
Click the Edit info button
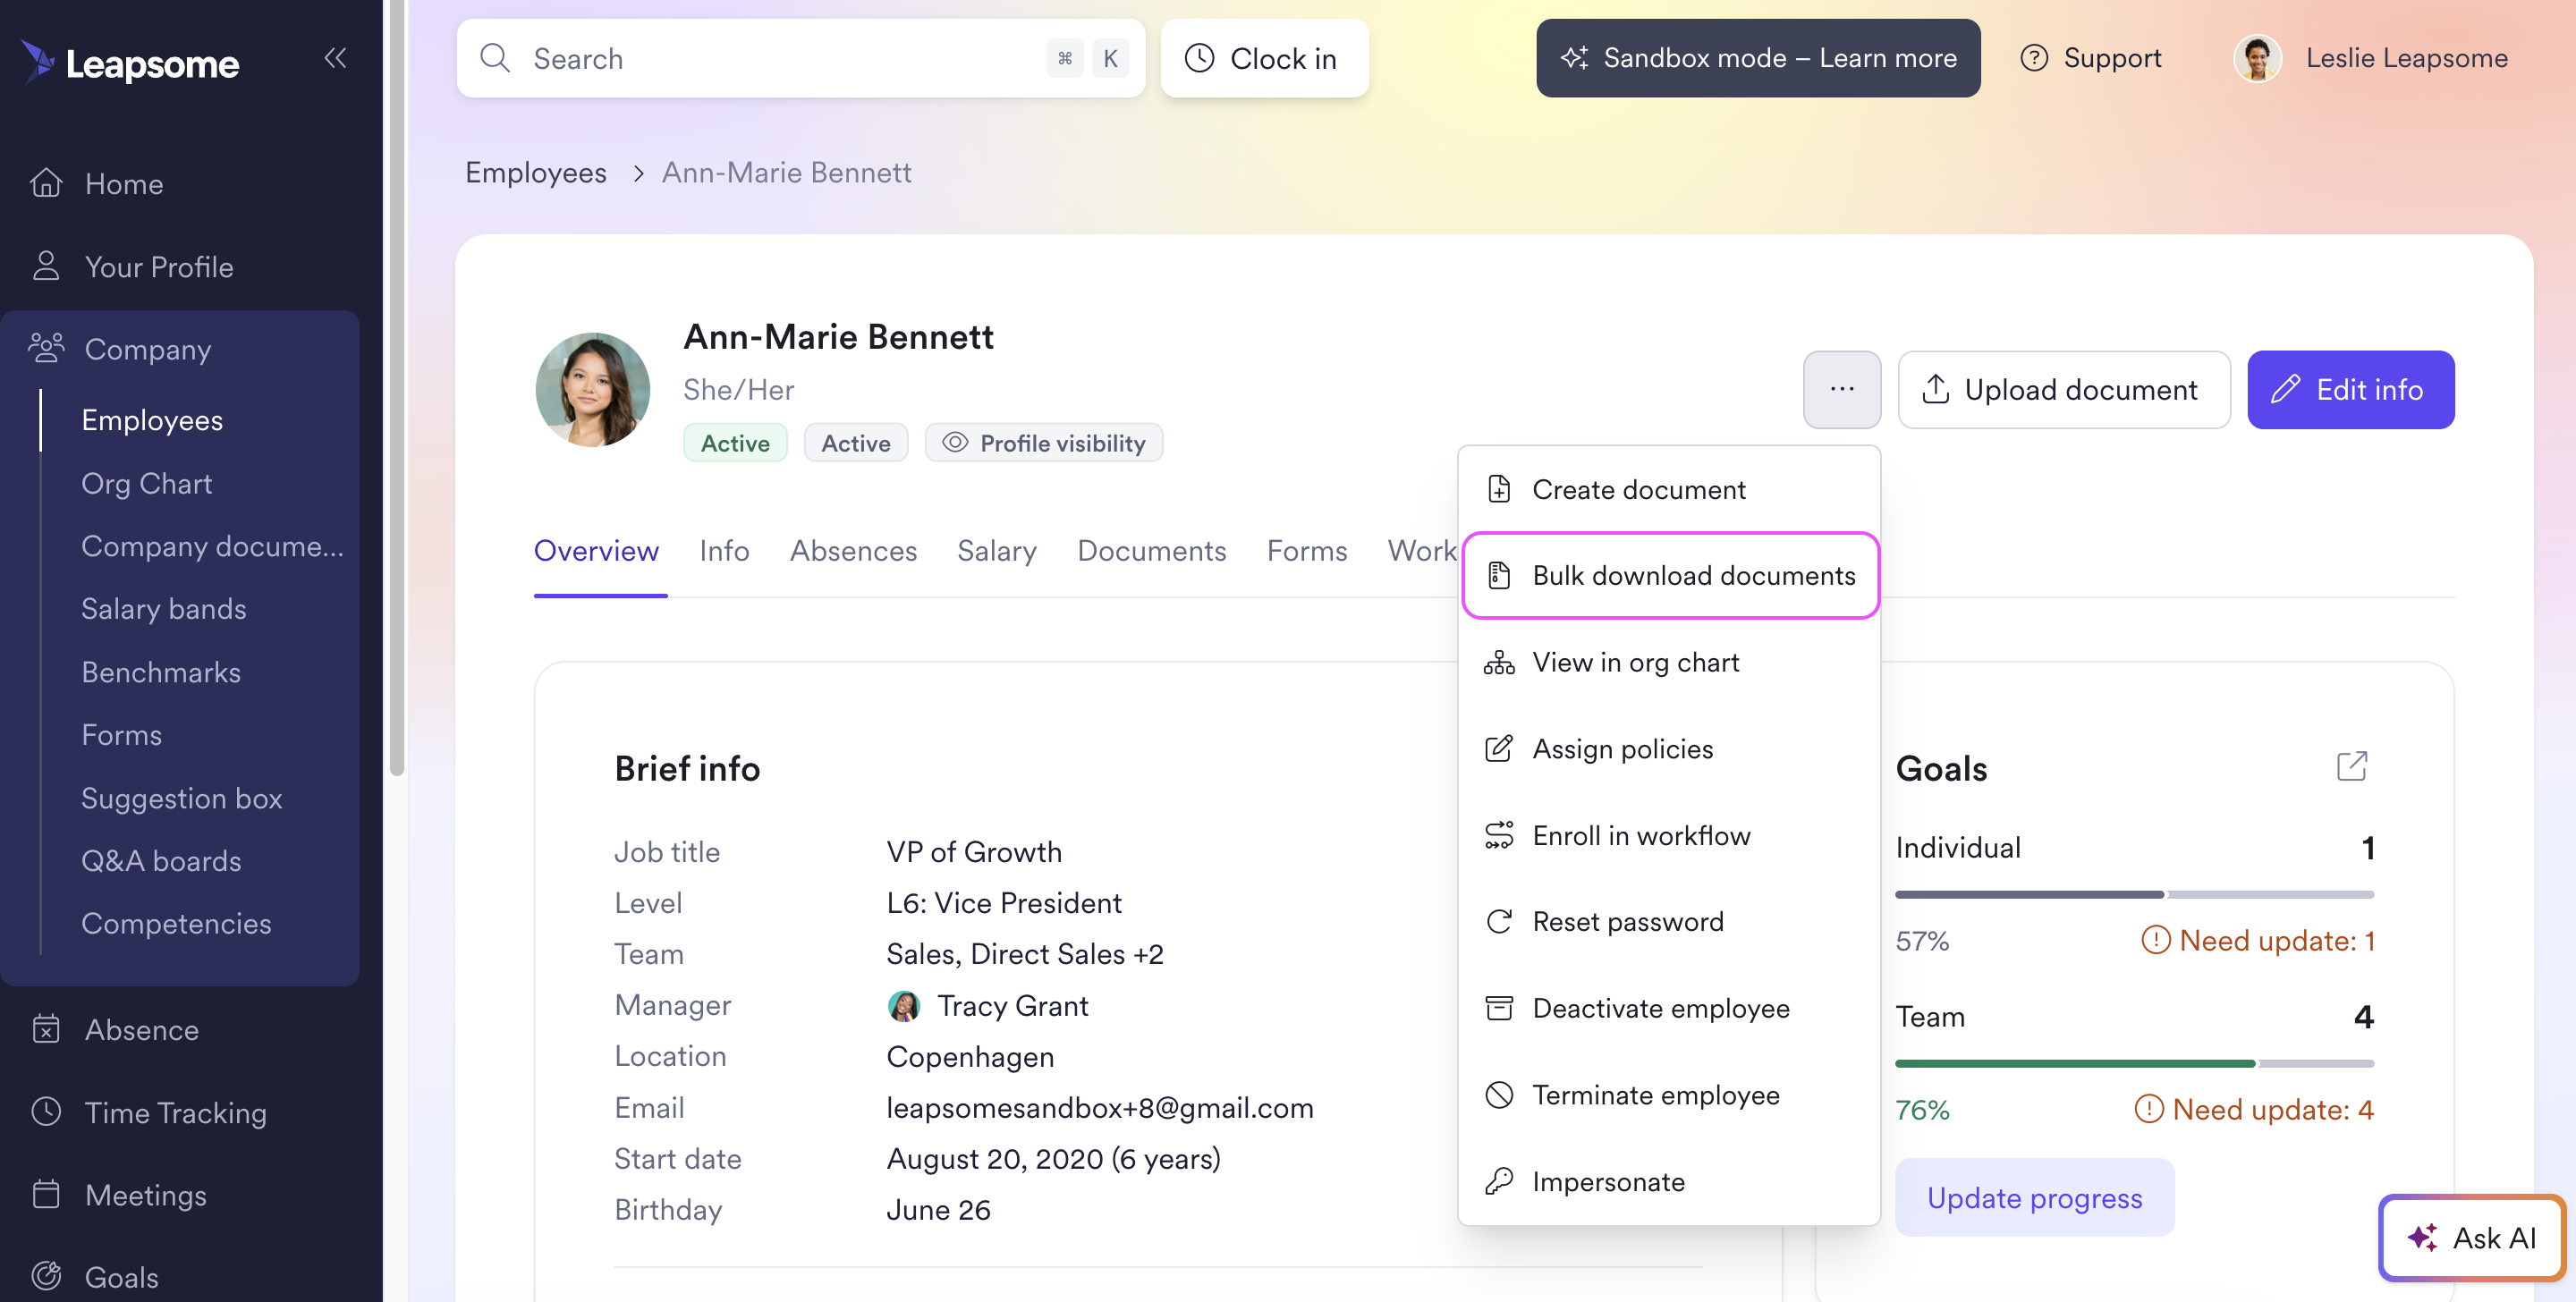(x=2350, y=389)
